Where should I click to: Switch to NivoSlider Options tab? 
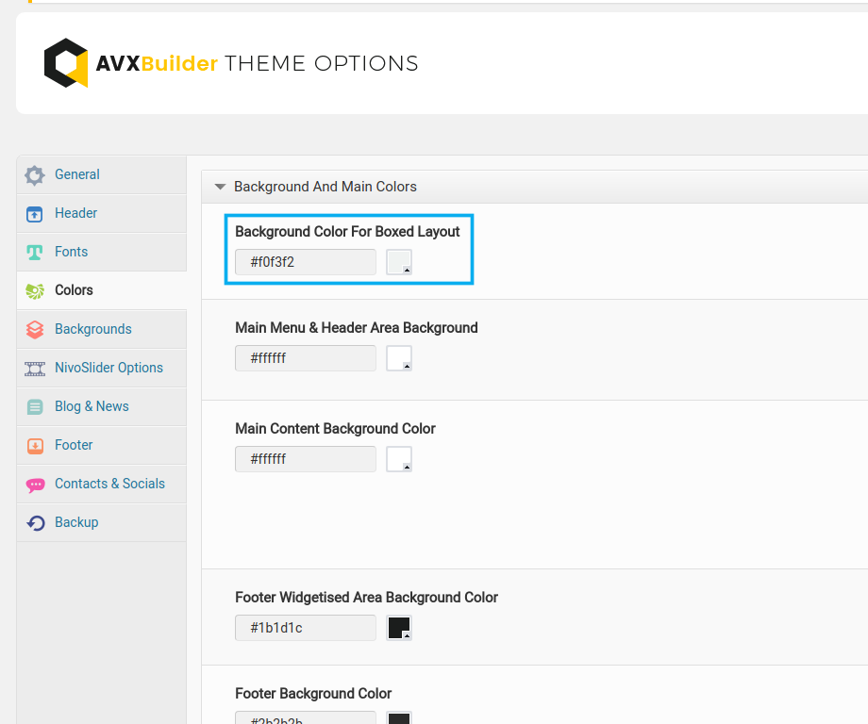pos(108,368)
